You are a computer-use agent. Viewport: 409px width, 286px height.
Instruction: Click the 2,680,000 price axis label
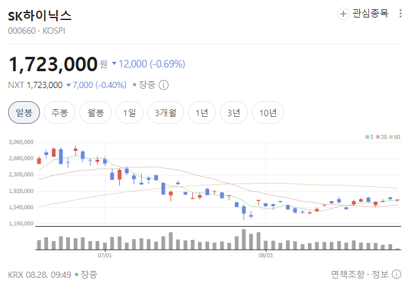pos(21,159)
